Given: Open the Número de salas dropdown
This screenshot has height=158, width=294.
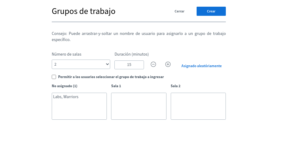Looking at the screenshot, I should (81, 64).
